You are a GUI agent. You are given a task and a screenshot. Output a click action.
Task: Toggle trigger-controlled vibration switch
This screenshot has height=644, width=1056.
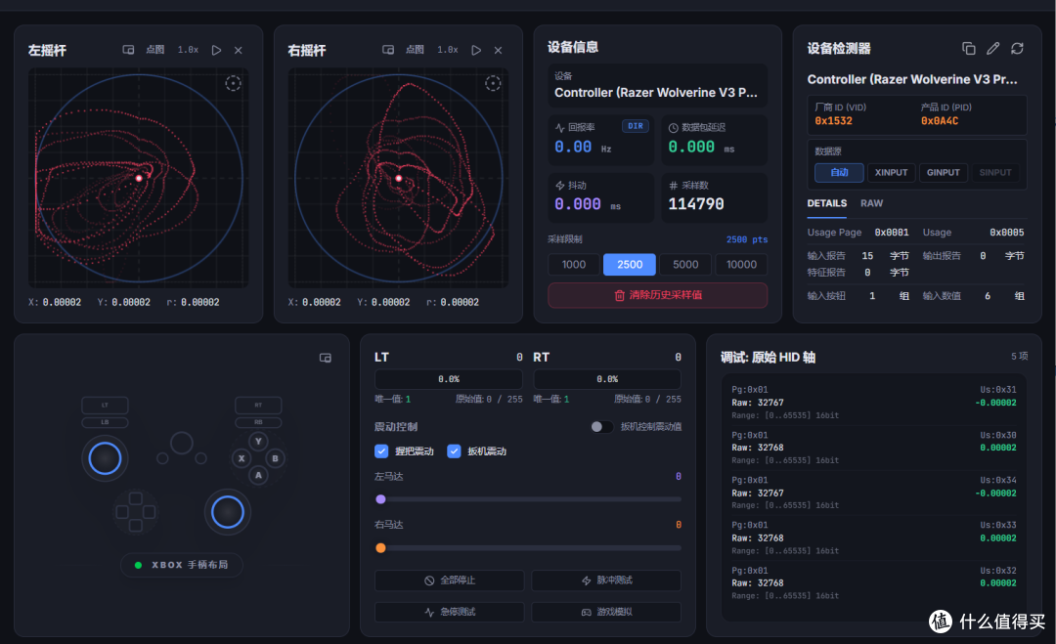[601, 427]
